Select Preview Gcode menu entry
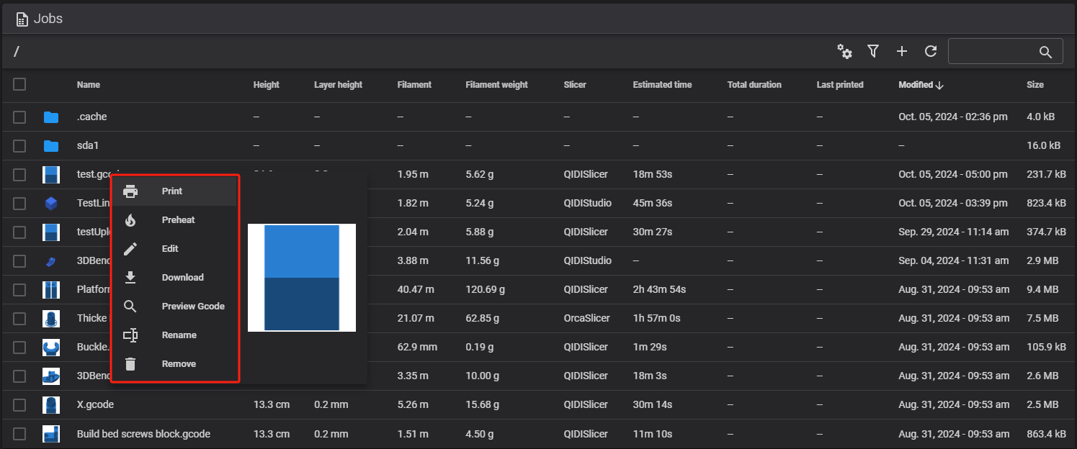This screenshot has width=1077, height=449. click(193, 307)
